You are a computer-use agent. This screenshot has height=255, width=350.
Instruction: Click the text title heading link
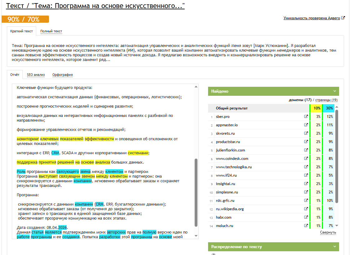95,6
